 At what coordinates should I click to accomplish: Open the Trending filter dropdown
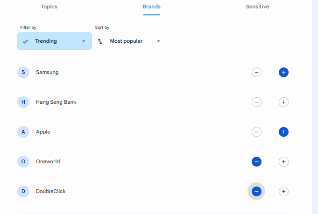tap(55, 41)
